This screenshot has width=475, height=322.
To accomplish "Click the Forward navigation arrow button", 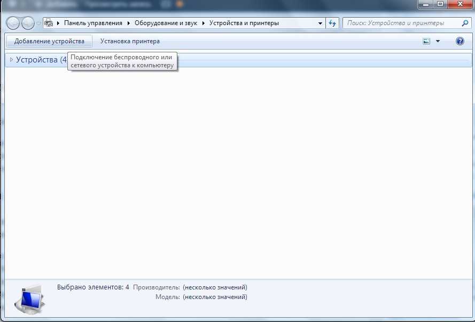I will [28, 23].
